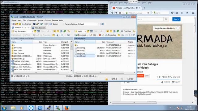
Task: Open session in PuTTY icon
Action: point(37,24)
